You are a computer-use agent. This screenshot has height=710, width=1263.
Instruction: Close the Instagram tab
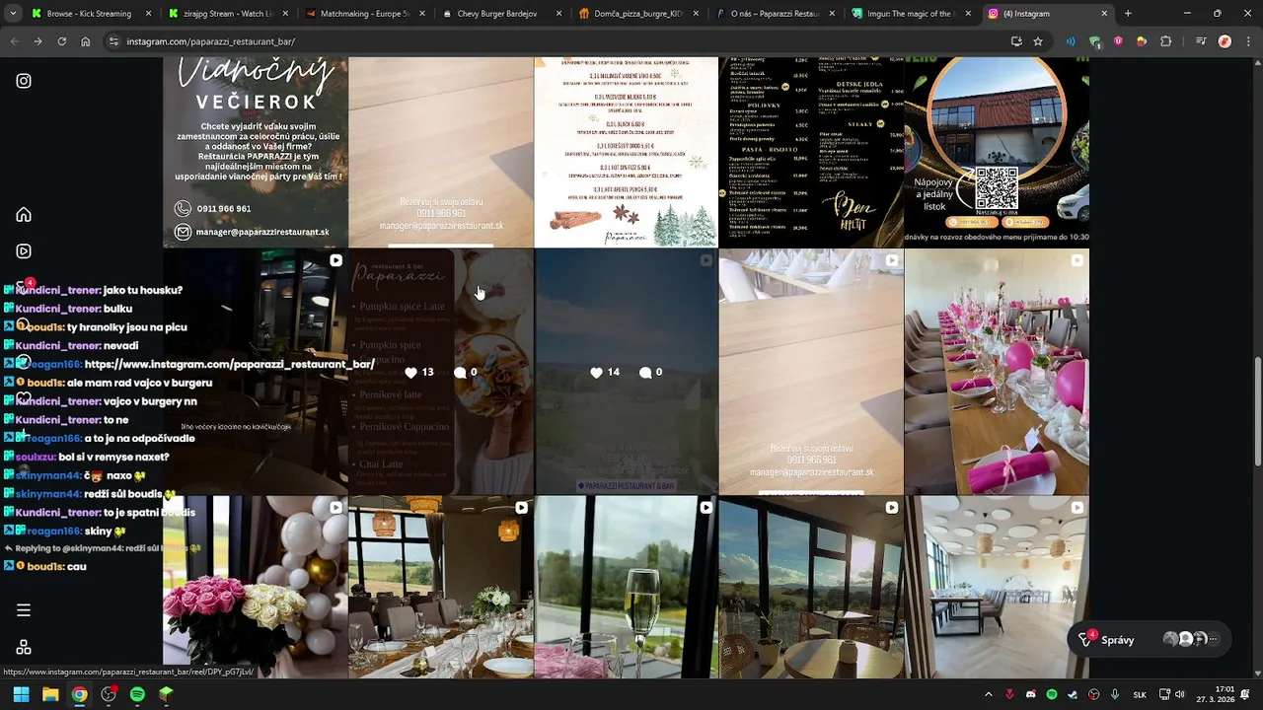tap(1104, 14)
